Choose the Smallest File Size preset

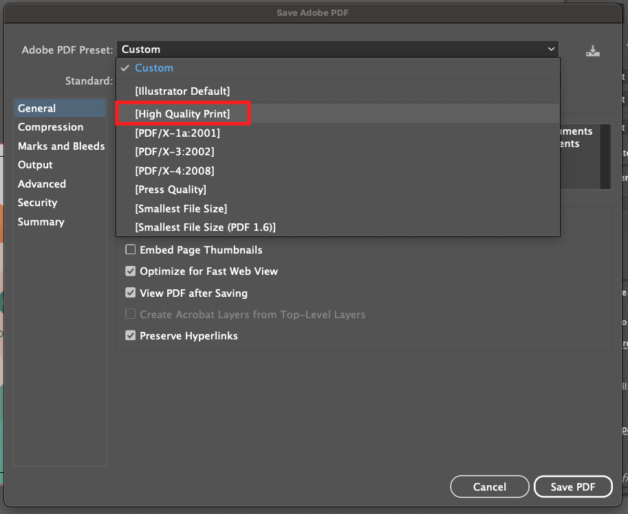tap(338, 208)
